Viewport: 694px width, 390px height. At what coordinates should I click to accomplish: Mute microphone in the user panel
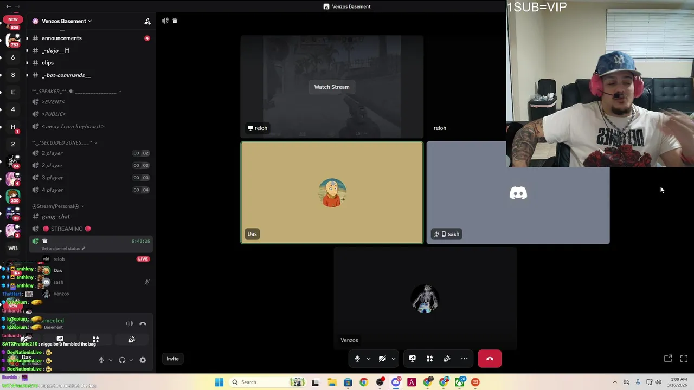(101, 360)
